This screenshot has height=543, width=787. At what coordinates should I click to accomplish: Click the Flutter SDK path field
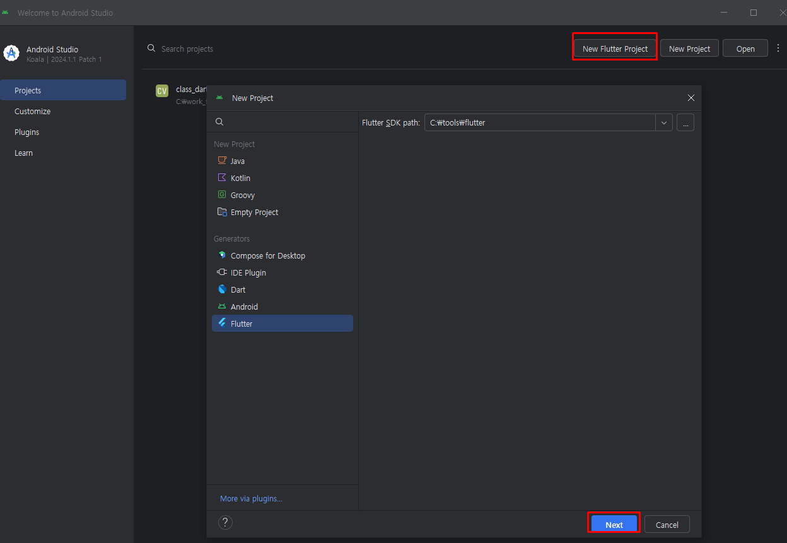click(x=540, y=122)
